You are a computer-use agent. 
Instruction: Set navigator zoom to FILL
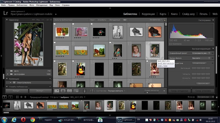coord(38,20)
